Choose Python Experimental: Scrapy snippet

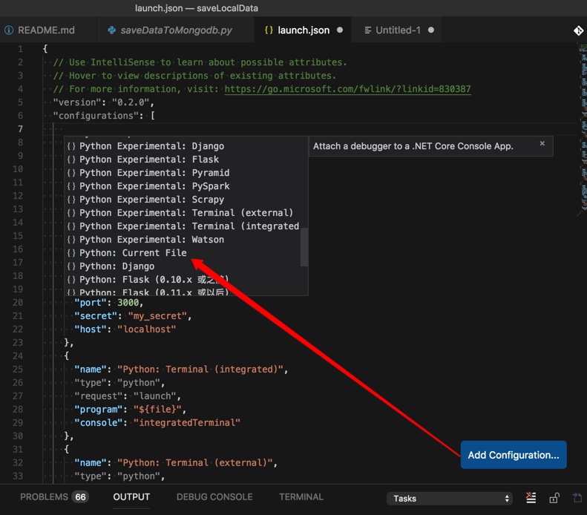151,200
